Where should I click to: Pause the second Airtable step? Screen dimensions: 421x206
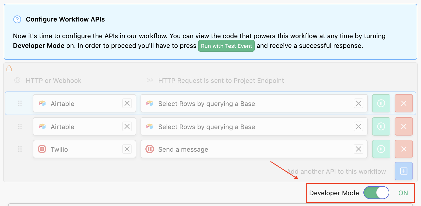[381, 126]
